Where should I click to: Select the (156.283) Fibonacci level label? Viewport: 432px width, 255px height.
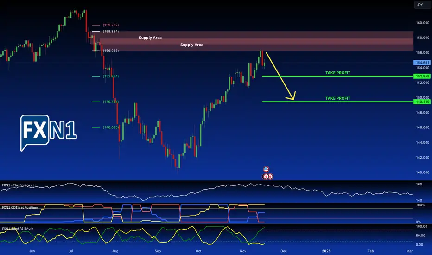coord(111,51)
